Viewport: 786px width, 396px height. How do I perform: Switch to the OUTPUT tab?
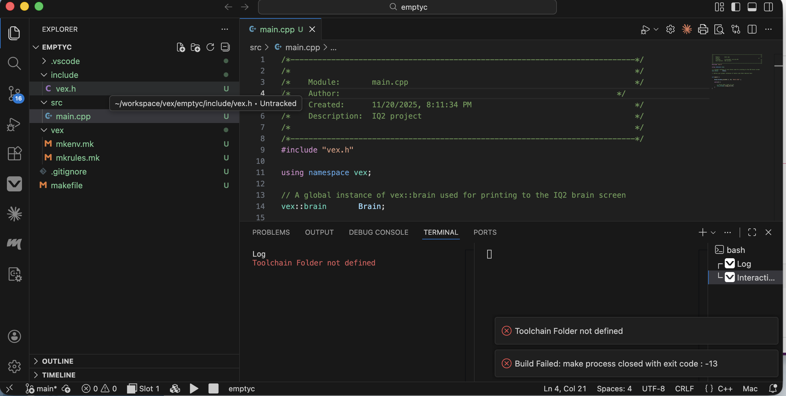[x=319, y=233]
